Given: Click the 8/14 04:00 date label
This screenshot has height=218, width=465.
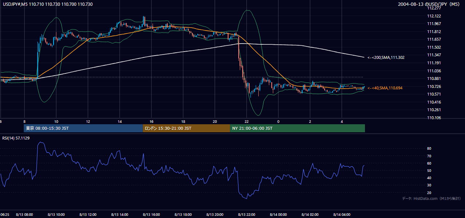Looking at the screenshot, I should click(x=342, y=215).
